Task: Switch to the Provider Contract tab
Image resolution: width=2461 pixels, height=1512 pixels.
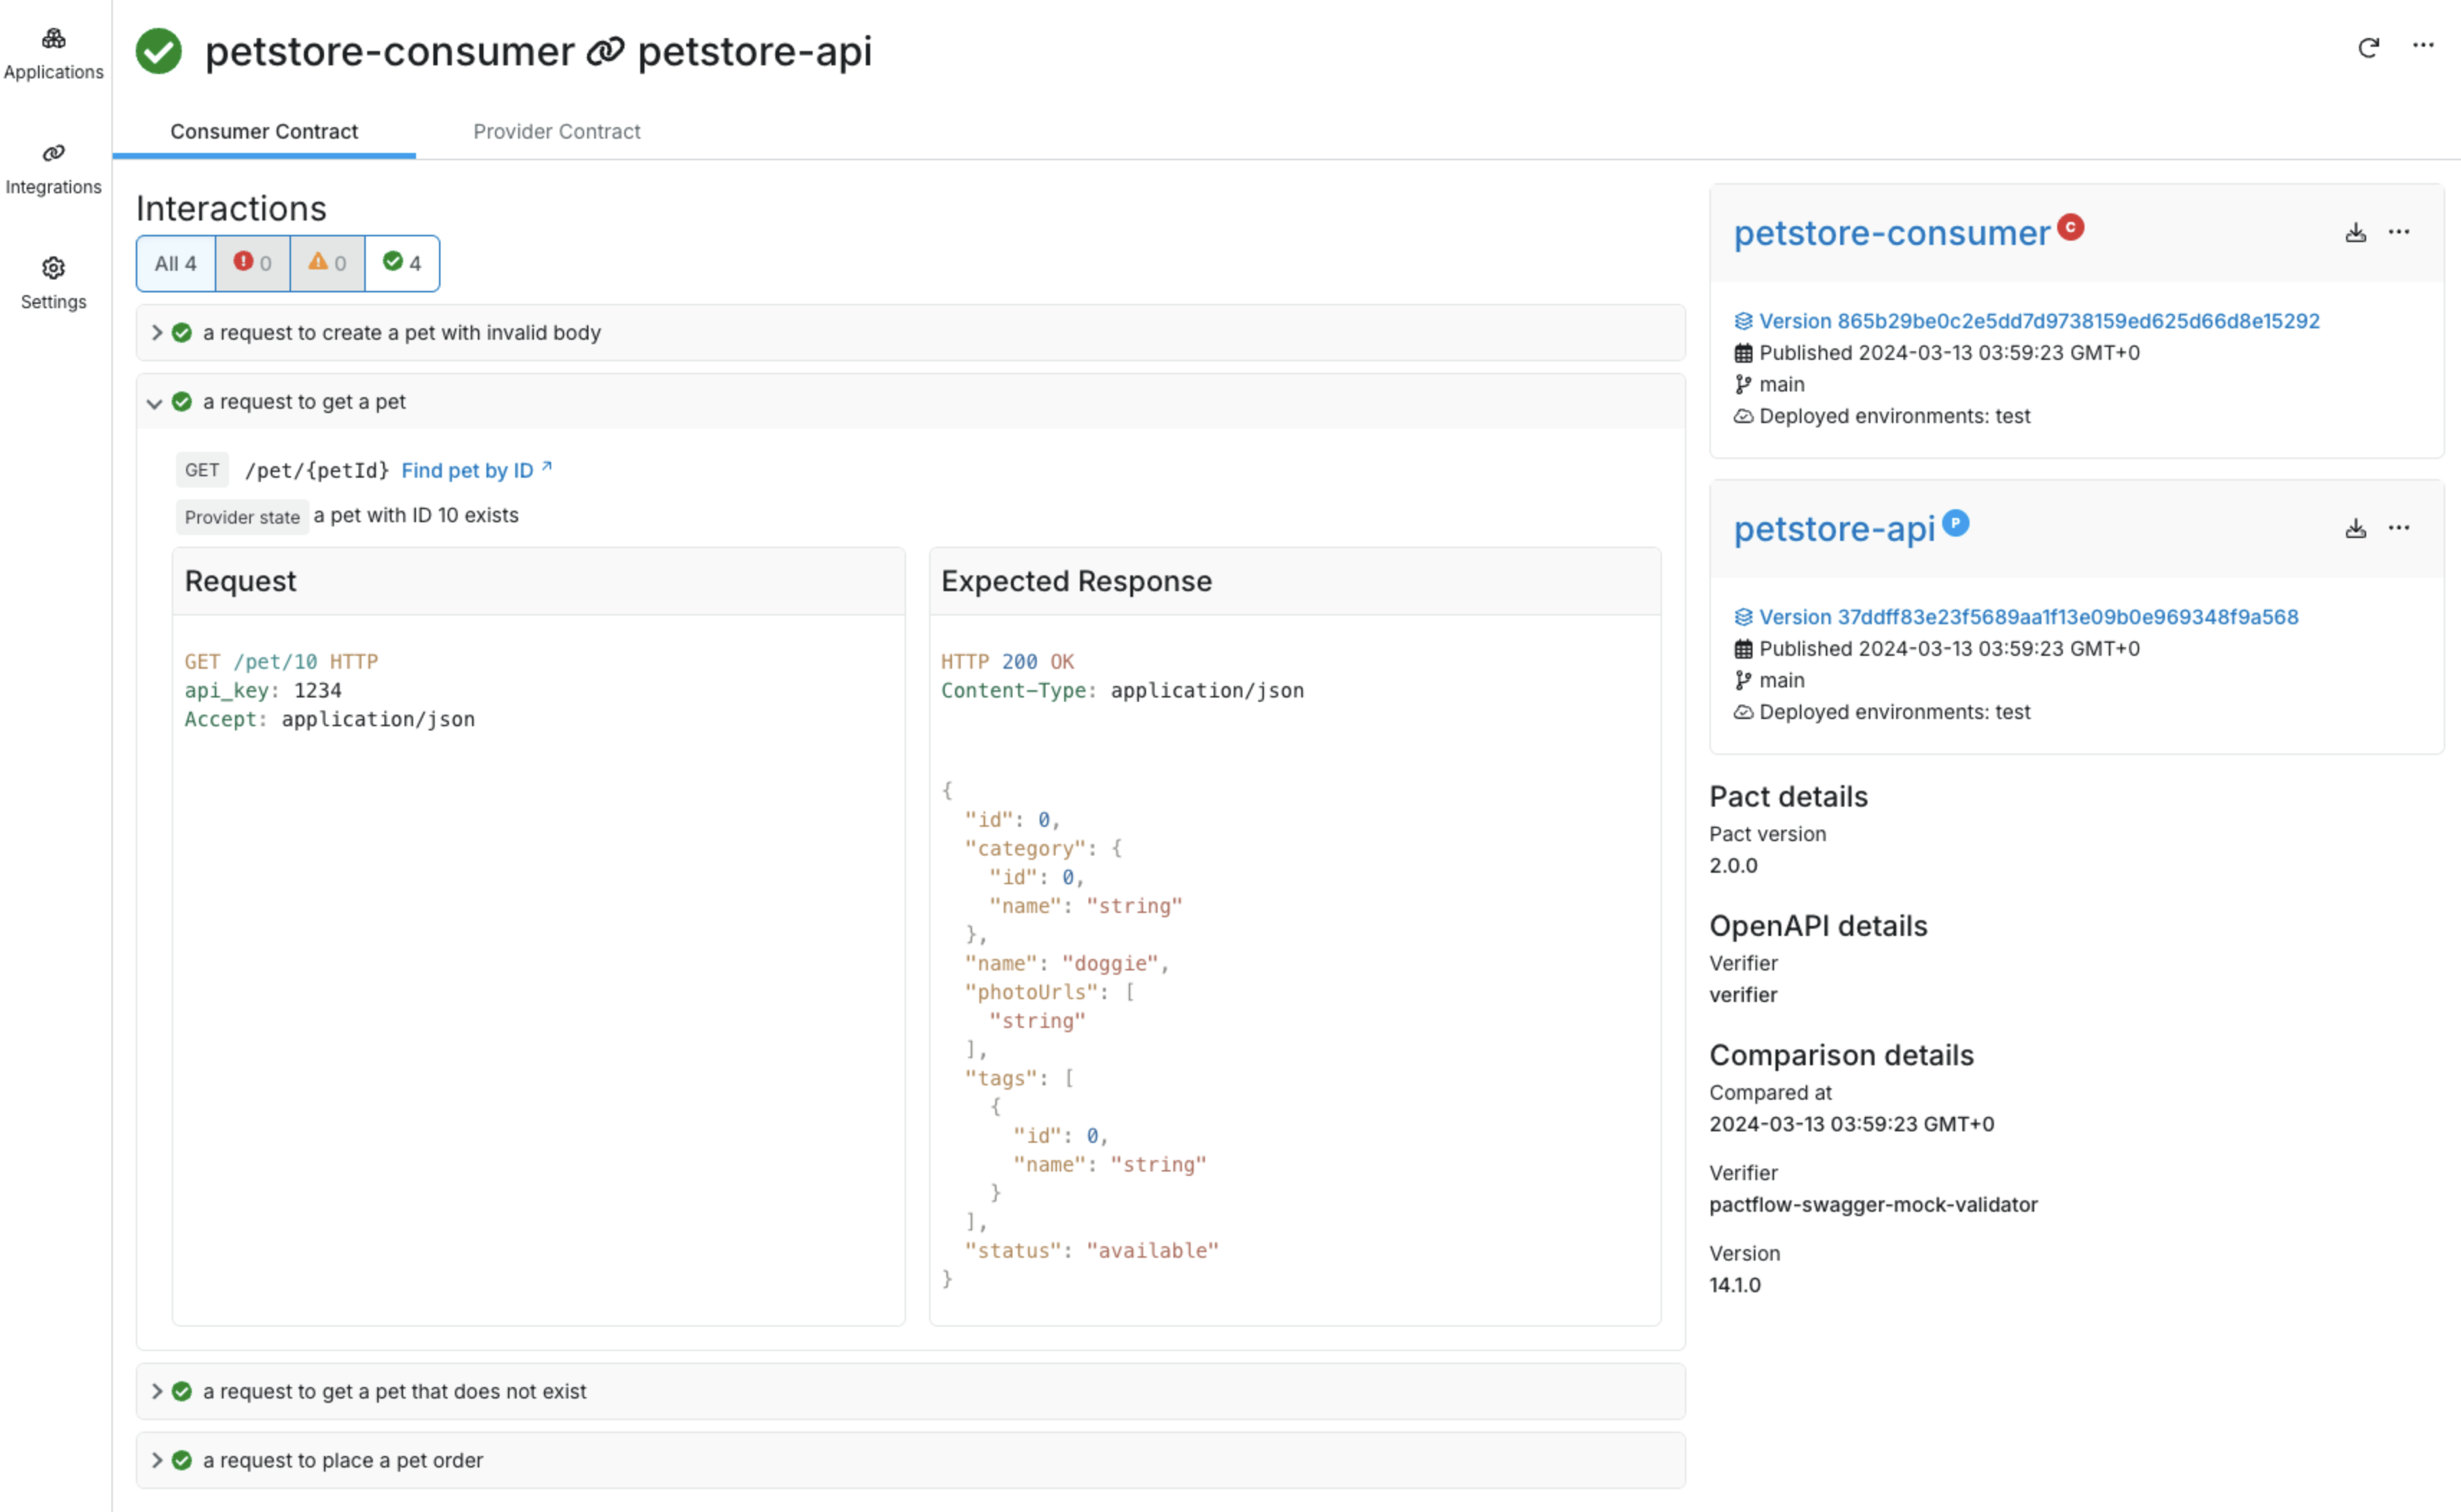Action: [556, 132]
